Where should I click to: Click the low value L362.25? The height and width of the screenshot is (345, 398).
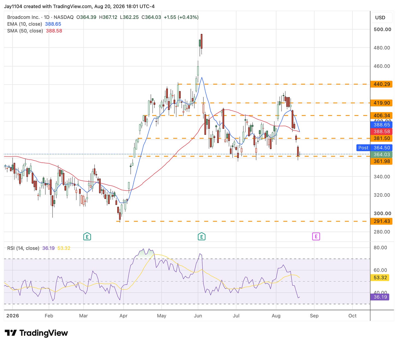[x=129, y=17]
